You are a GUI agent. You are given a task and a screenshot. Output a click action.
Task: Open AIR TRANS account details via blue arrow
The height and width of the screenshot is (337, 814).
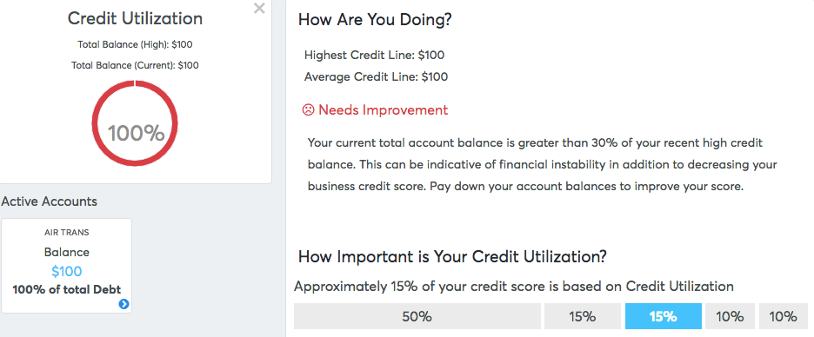pyautogui.click(x=123, y=304)
